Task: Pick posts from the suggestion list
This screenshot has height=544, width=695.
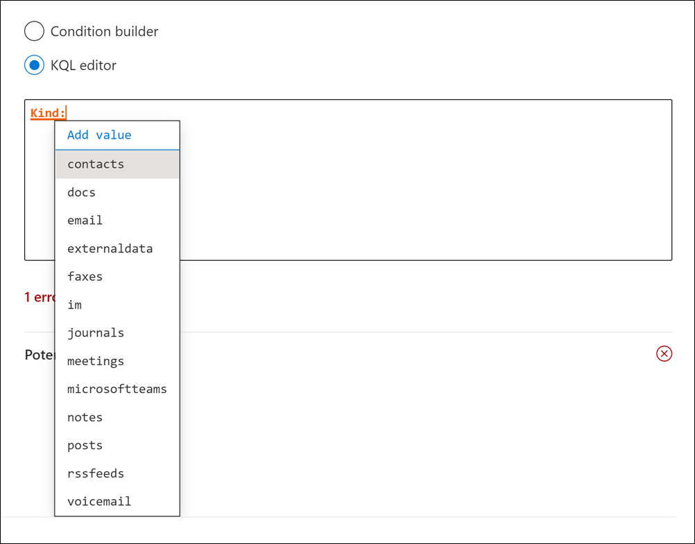Action: (x=84, y=445)
